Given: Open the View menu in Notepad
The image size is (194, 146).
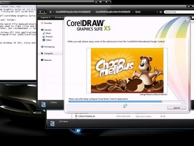Looking at the screenshot, I should (12, 6).
